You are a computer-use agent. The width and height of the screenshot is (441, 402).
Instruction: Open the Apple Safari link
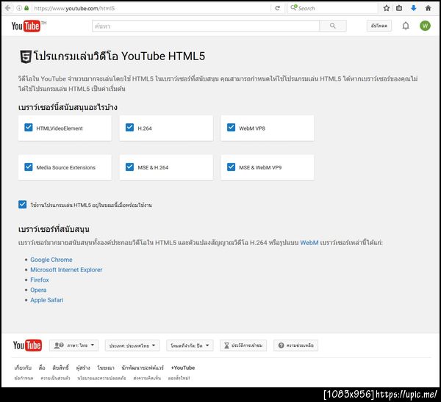(47, 300)
